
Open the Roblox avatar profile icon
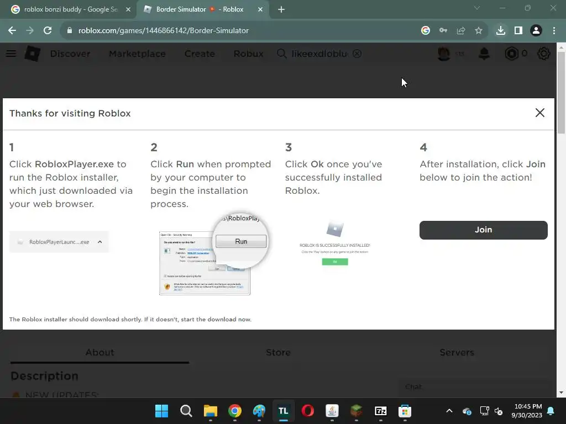point(444,54)
